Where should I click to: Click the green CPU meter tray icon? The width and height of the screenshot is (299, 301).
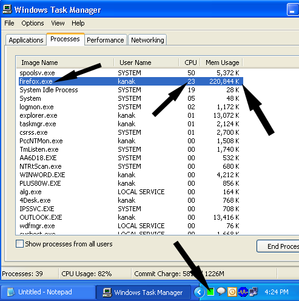point(210,292)
